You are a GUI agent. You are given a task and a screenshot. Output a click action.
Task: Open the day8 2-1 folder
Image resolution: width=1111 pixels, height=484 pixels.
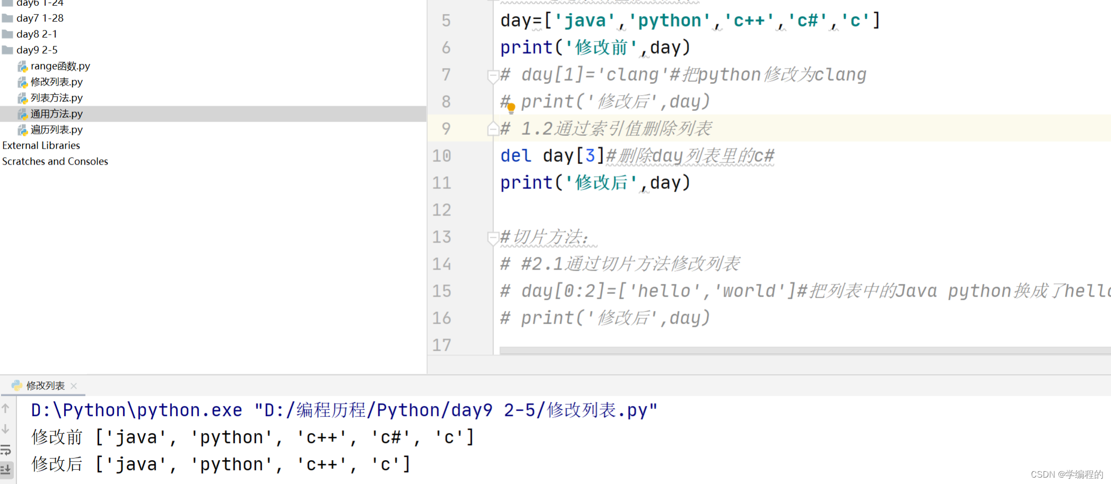point(37,34)
